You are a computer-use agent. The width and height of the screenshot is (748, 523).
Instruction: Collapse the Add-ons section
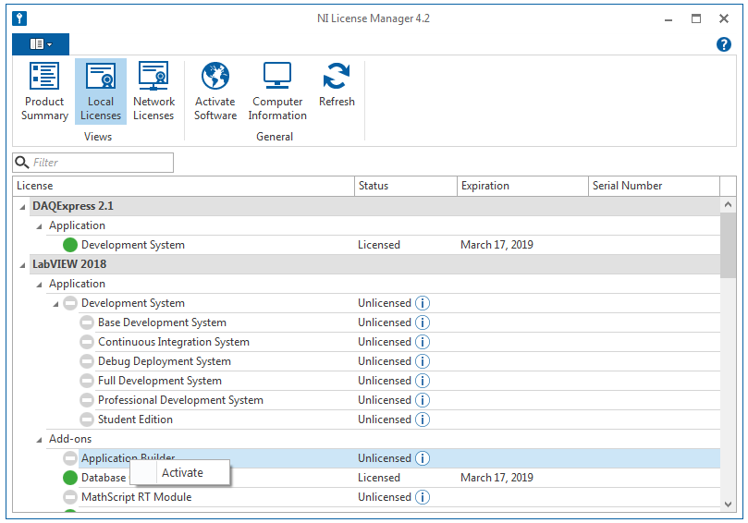click(x=39, y=440)
